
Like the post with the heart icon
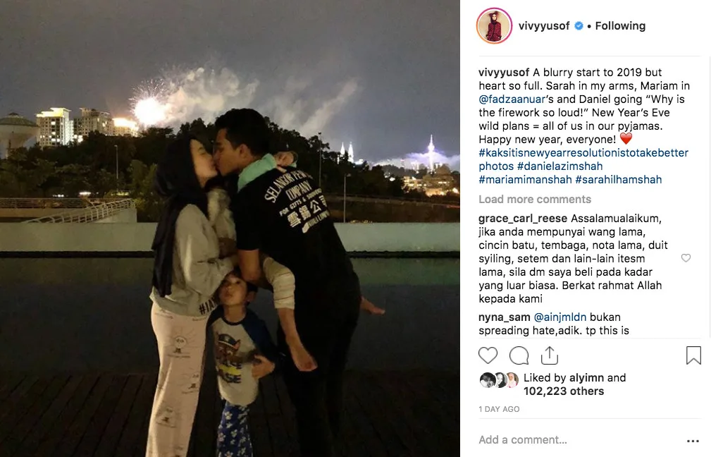click(x=488, y=355)
